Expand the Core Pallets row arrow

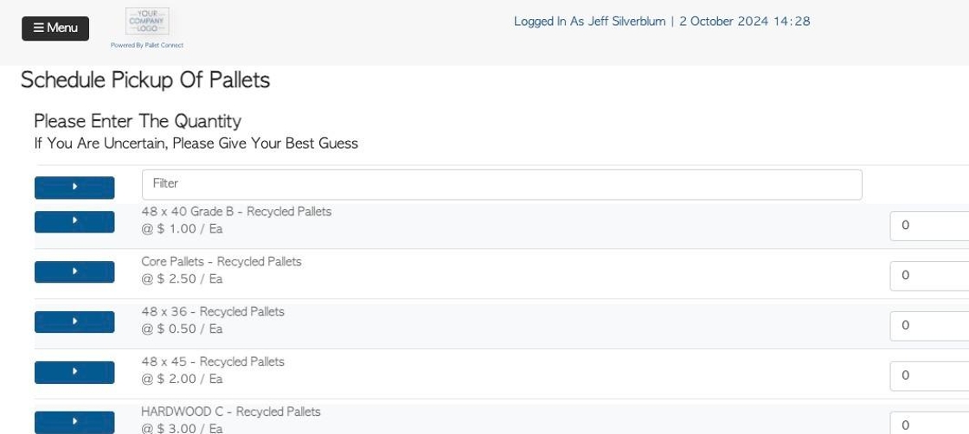(x=74, y=272)
